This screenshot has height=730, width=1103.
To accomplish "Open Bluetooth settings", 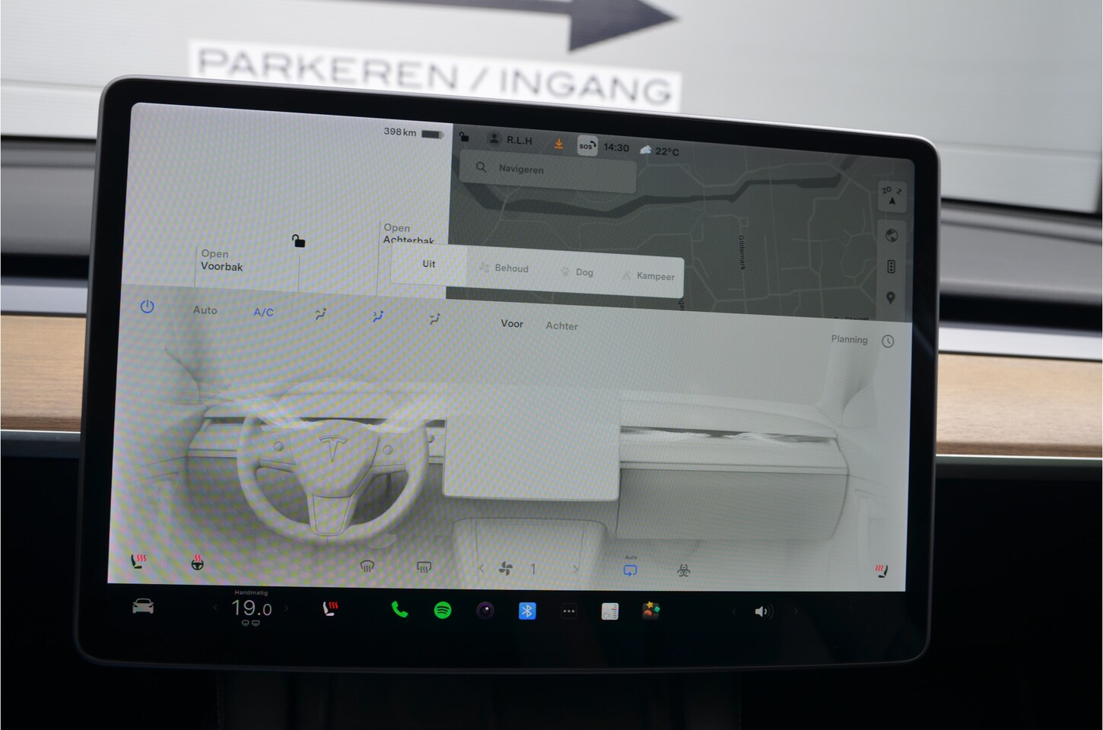I will click(527, 611).
